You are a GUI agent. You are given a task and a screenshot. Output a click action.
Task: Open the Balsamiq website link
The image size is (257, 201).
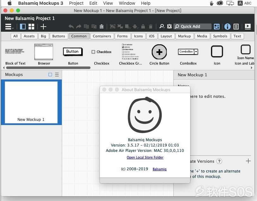click(x=160, y=169)
